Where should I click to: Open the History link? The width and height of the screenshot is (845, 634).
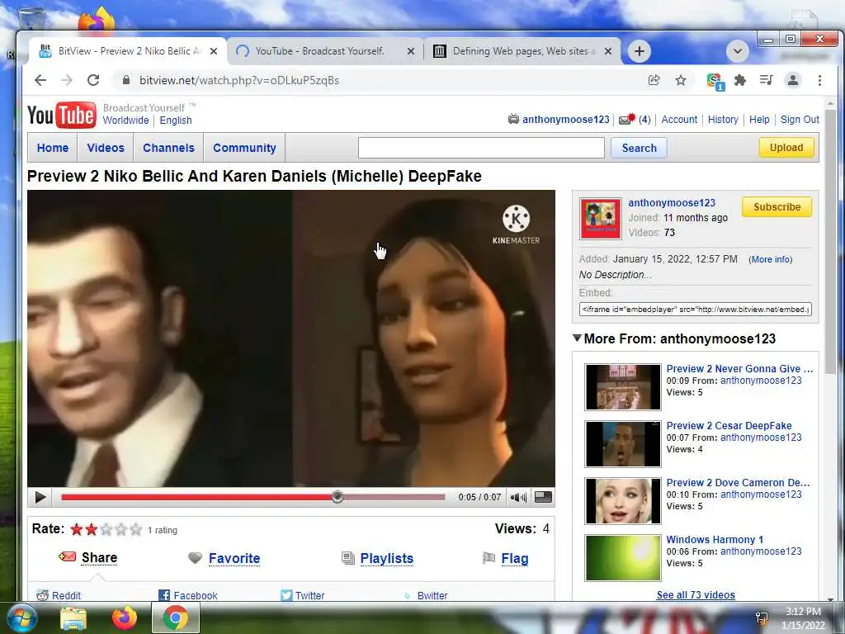pyautogui.click(x=723, y=120)
